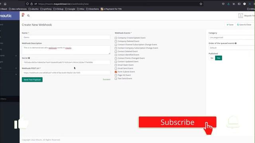Open the dev-references bookmark folder

(18, 9)
